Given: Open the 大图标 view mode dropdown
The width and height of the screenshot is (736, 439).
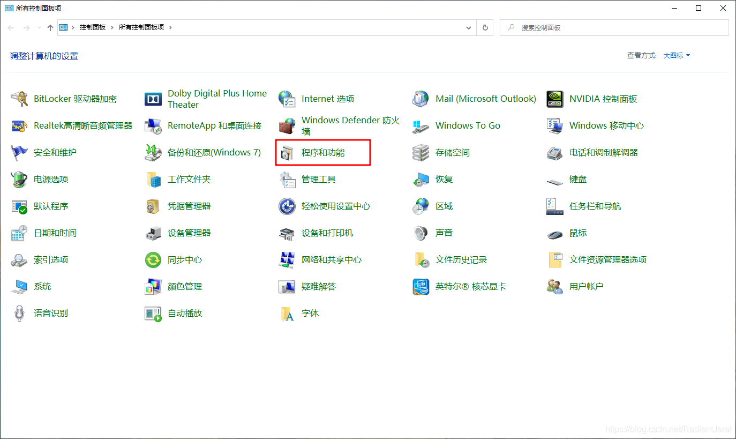Looking at the screenshot, I should point(677,55).
